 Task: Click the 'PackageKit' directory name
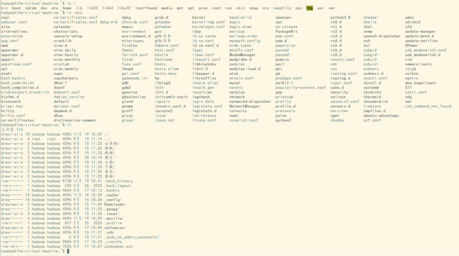pyautogui.click(x=287, y=32)
